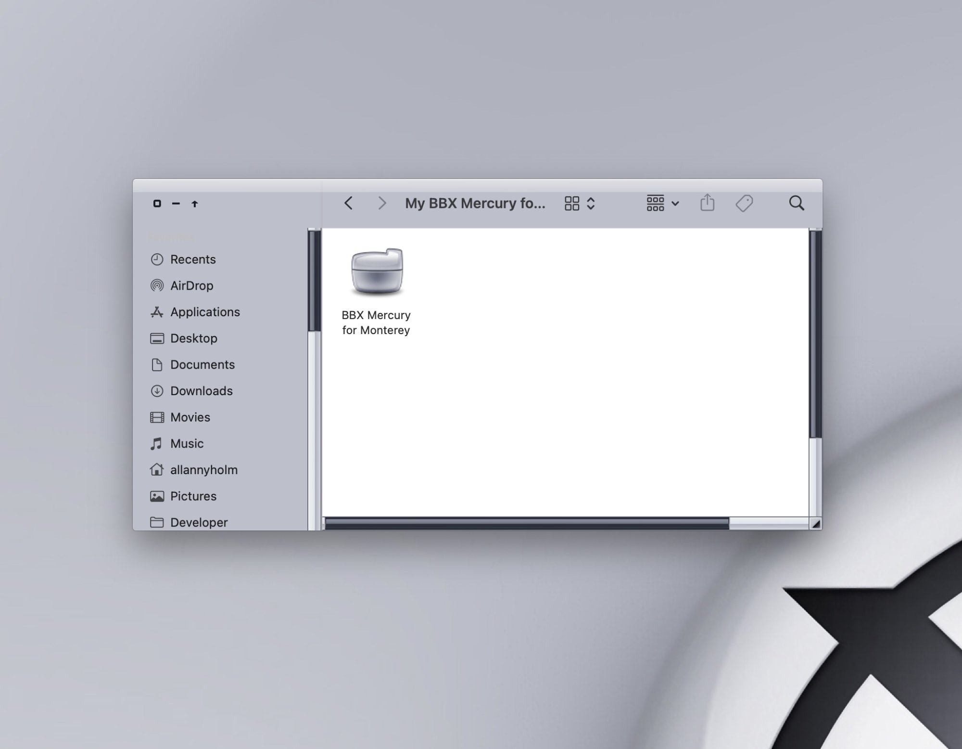The width and height of the screenshot is (962, 749).
Task: Select Desktop in the sidebar
Action: click(x=193, y=338)
